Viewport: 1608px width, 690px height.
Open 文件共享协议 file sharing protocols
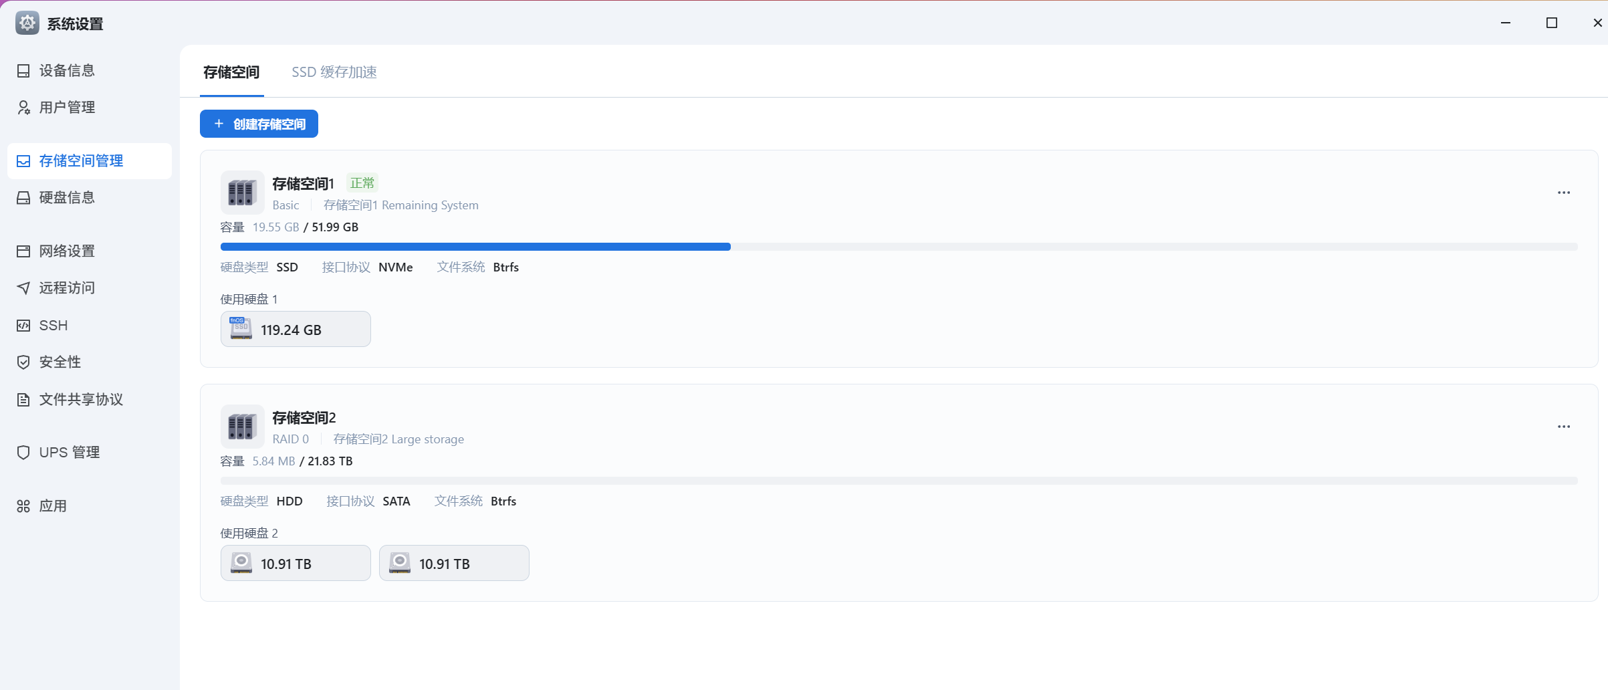(80, 399)
